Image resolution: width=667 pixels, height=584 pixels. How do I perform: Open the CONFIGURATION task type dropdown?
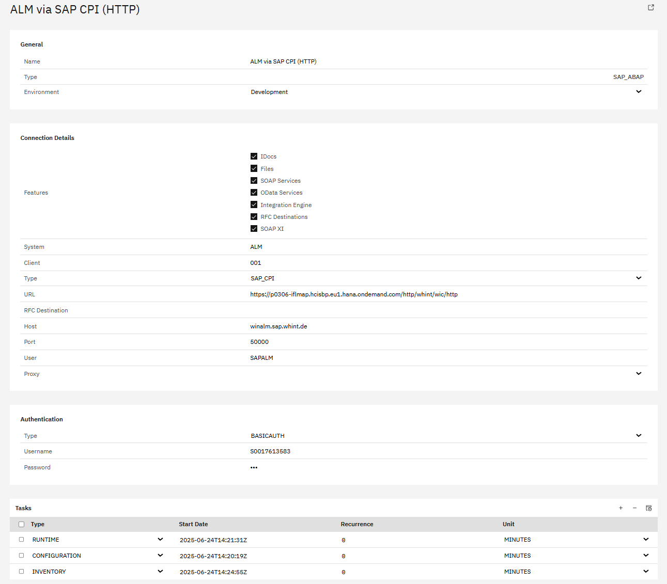pyautogui.click(x=160, y=556)
